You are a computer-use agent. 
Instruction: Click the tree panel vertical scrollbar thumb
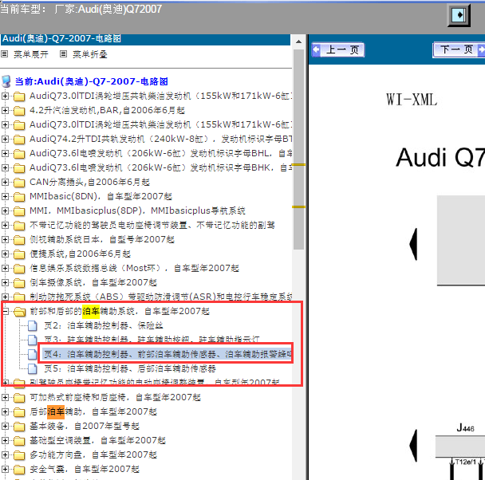coord(298,149)
